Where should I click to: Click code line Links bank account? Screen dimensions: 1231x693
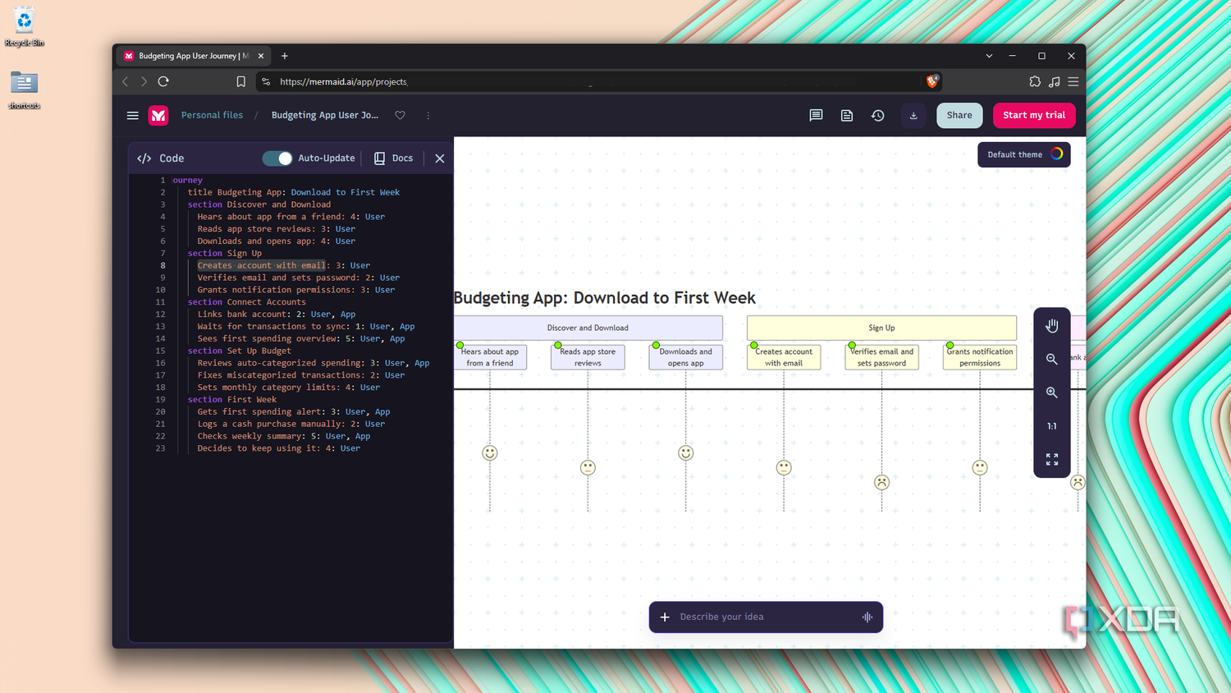(277, 314)
